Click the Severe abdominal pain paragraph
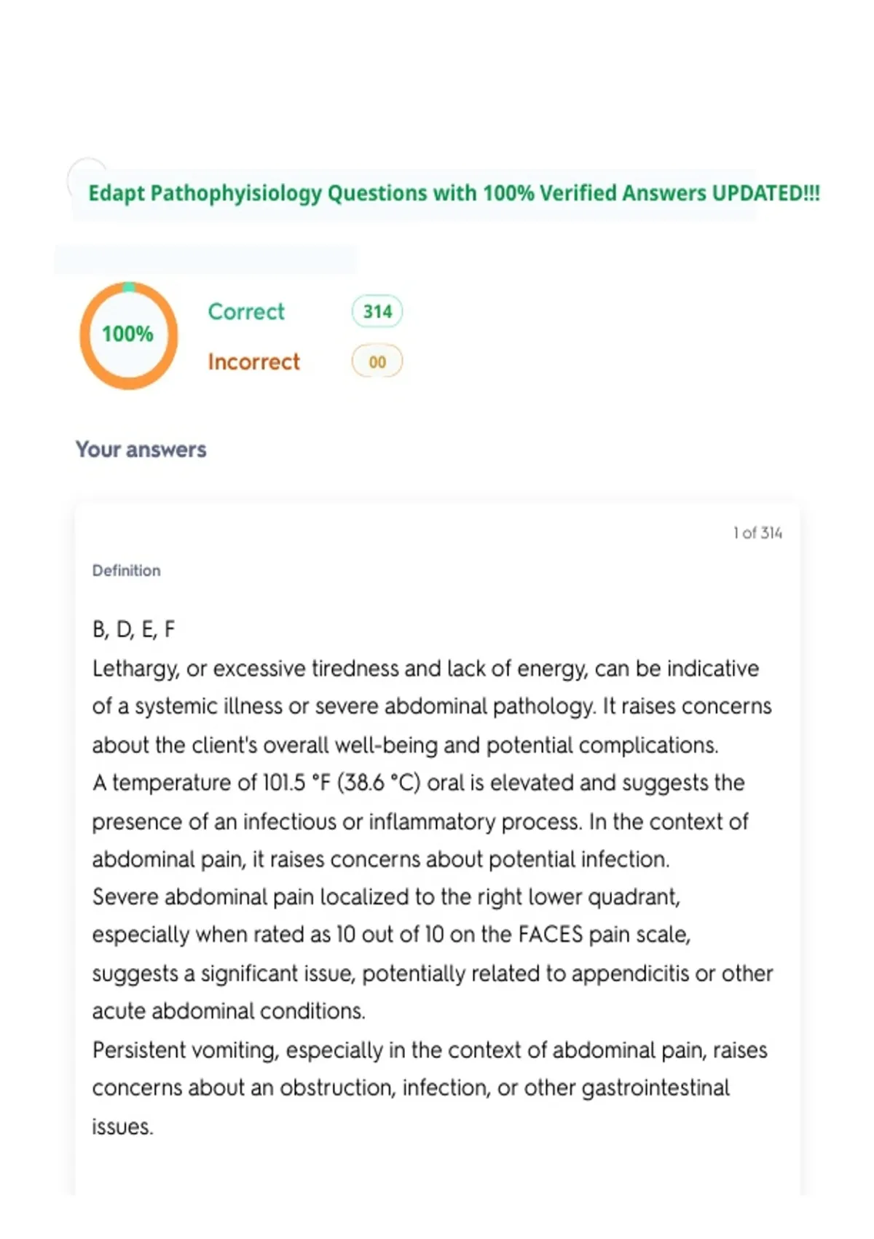The image size is (874, 1239). coord(433,954)
